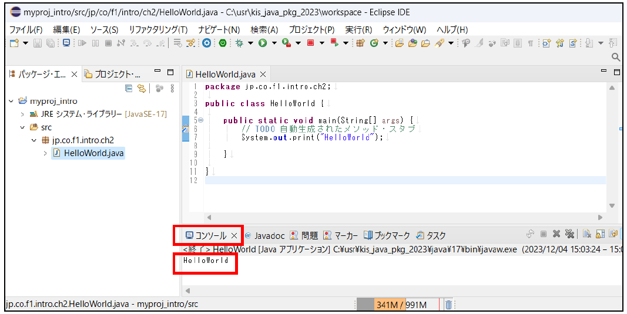This screenshot has width=627, height=314.
Task: Open the 実行(R) menu
Action: [358, 29]
